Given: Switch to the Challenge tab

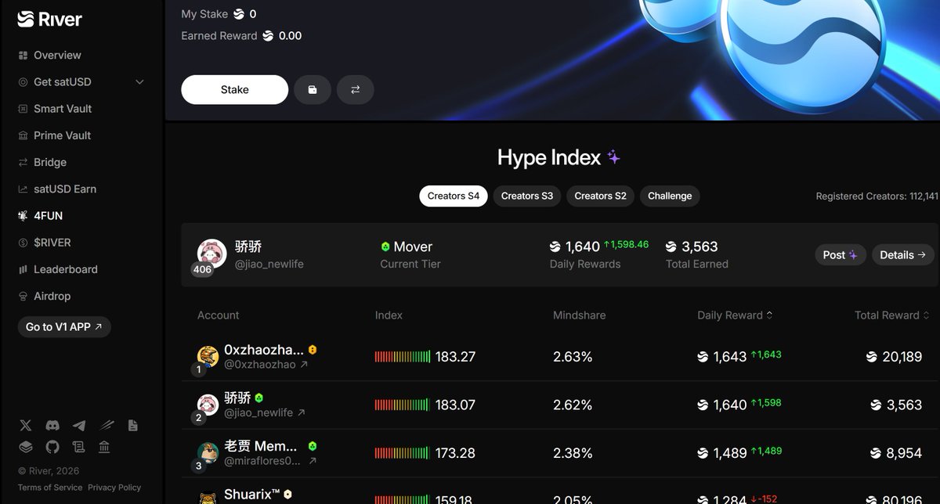Looking at the screenshot, I should tap(670, 196).
